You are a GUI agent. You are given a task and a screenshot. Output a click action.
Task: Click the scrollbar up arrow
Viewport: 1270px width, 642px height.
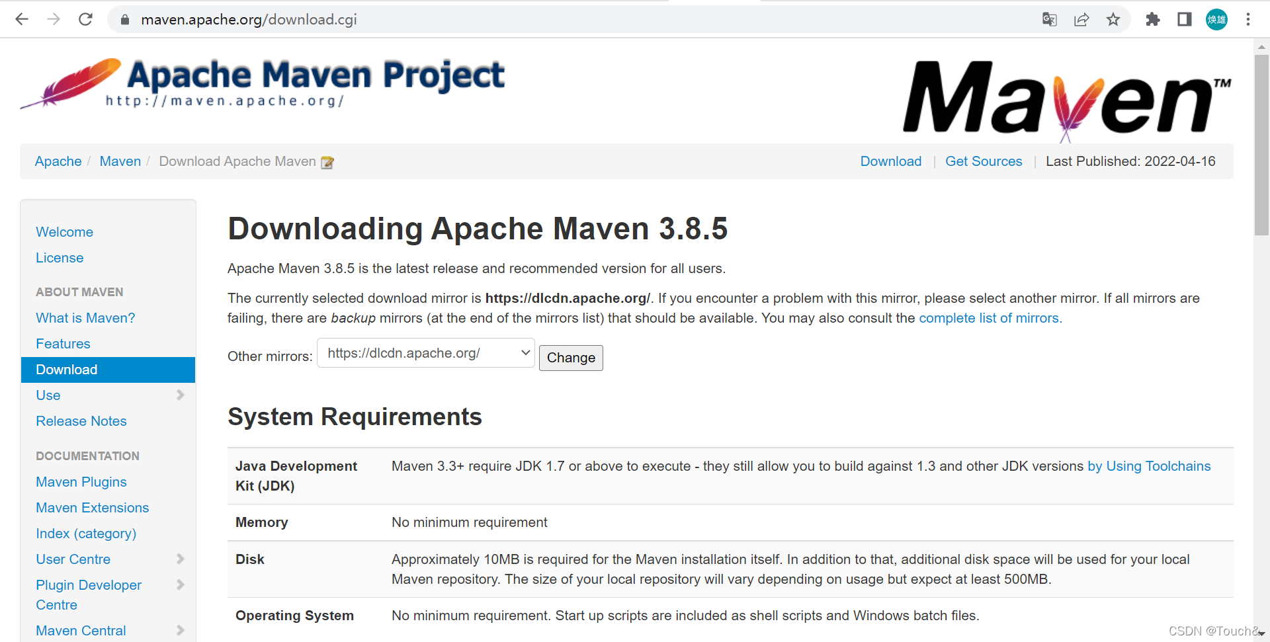coord(1261,46)
